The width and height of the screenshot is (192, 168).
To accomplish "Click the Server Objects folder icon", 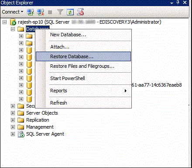I will (x=21, y=113).
